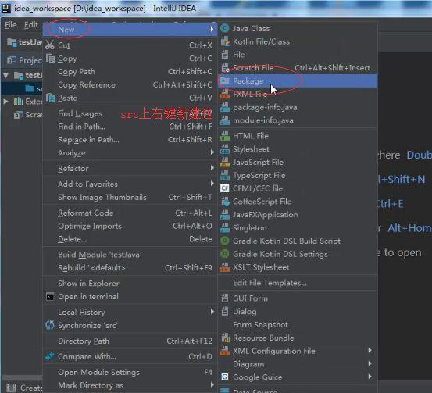Choose Mark Directory as entry
Screen dimensions: 432x393
click(x=130, y=385)
